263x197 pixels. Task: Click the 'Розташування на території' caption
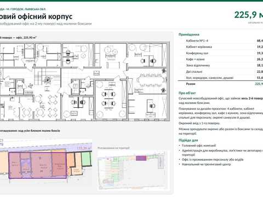pos(113,148)
